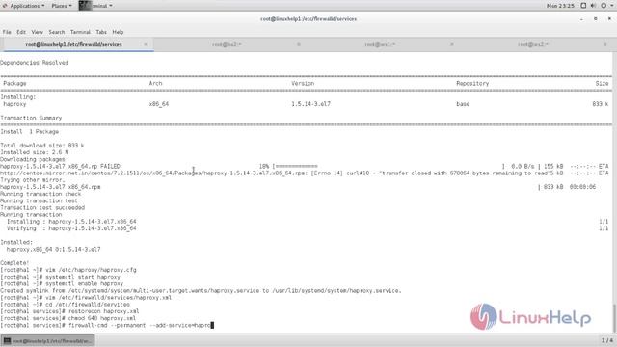Click the 'Arch' column header text
The height and width of the screenshot is (347, 617).
point(155,84)
